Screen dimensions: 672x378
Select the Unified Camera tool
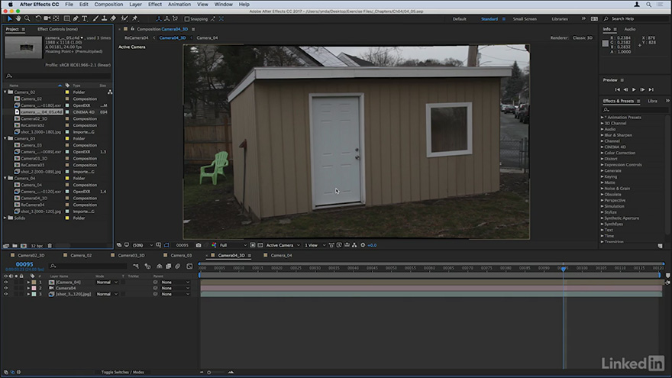pos(47,18)
